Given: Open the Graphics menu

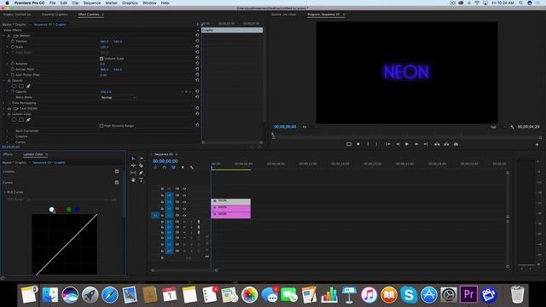Looking at the screenshot, I should coord(130,3).
